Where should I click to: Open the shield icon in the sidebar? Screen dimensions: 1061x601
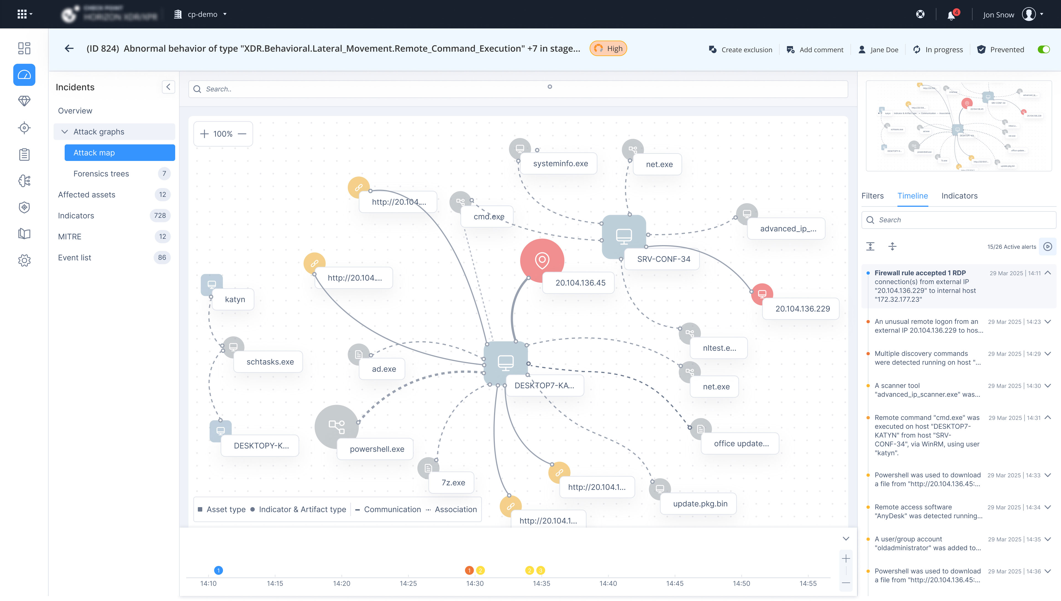tap(24, 207)
